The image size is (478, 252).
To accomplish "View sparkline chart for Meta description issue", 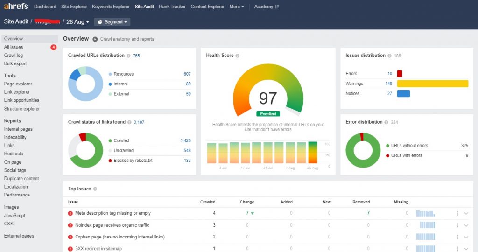I will click(x=425, y=213).
